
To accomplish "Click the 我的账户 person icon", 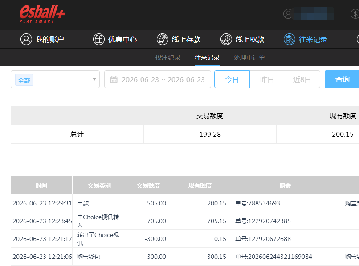I will pos(26,39).
